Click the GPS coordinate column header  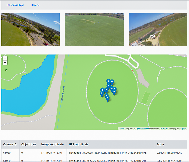click(x=78, y=144)
